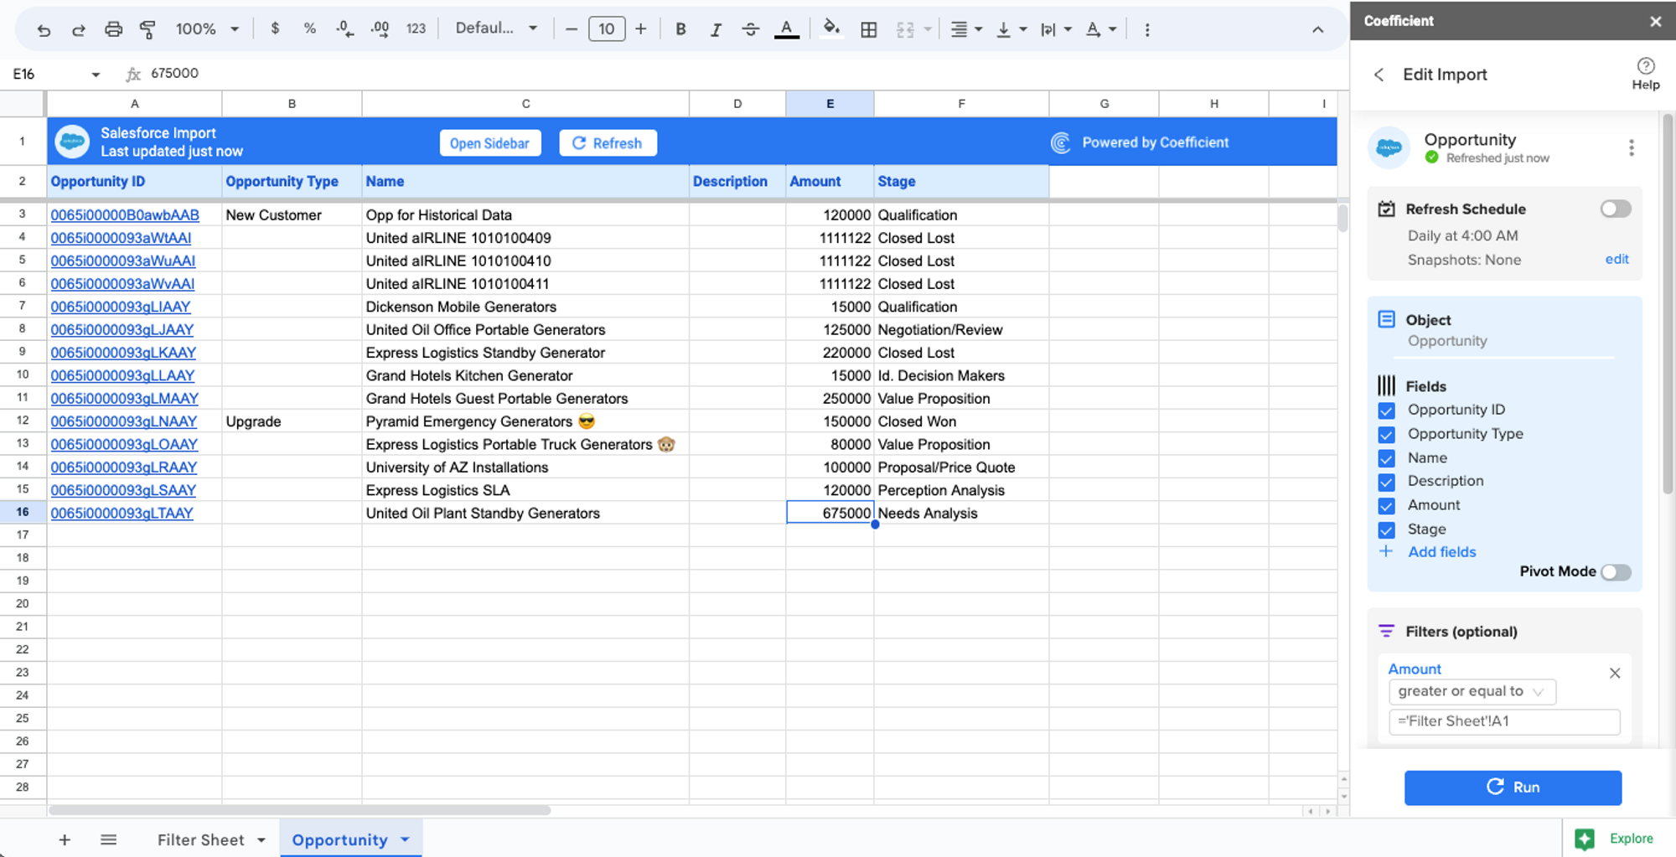The height and width of the screenshot is (857, 1676).
Task: Switch to the Filter Sheet tab
Action: pyautogui.click(x=201, y=839)
